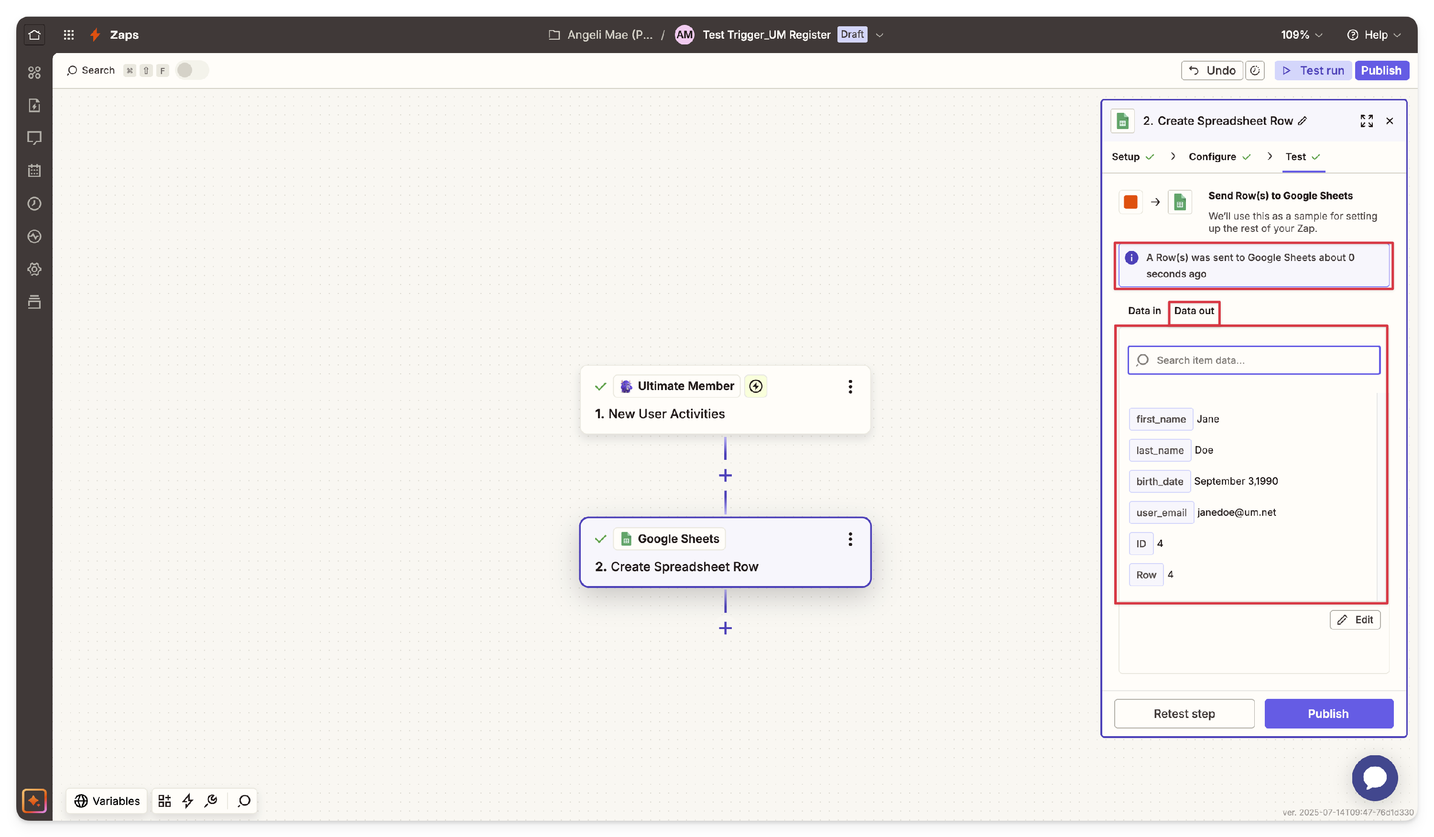Click the panel's Publish button

pyautogui.click(x=1329, y=714)
